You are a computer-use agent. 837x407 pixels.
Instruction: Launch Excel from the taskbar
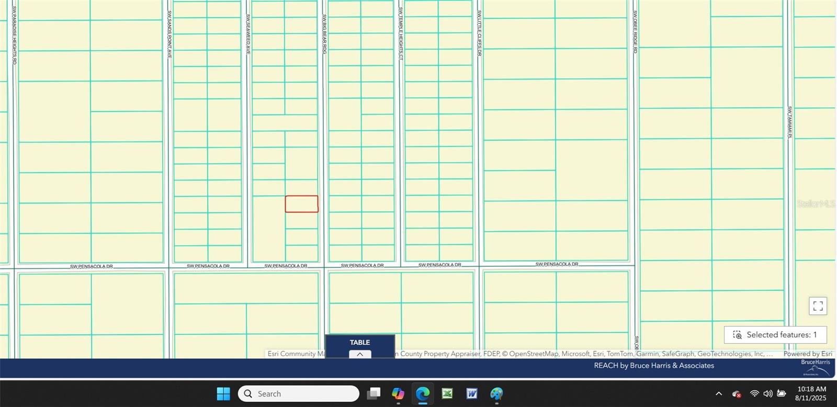click(447, 393)
